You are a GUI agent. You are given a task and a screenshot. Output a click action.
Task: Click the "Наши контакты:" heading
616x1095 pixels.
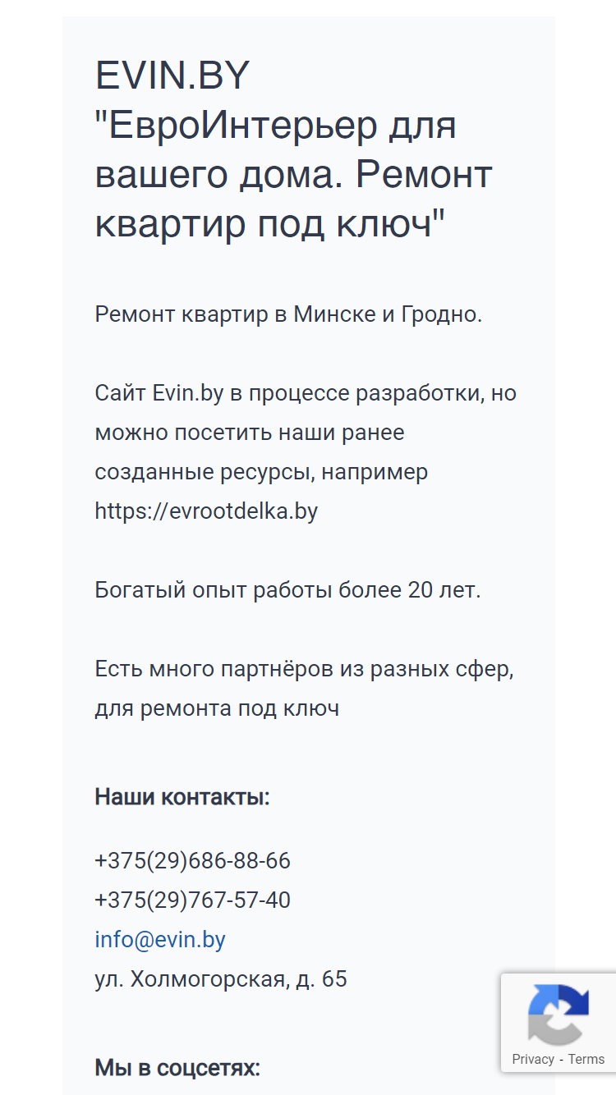click(x=182, y=797)
